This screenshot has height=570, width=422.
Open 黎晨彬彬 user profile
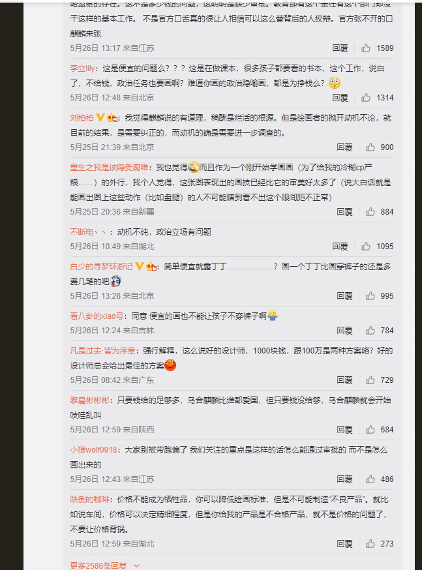coord(89,400)
